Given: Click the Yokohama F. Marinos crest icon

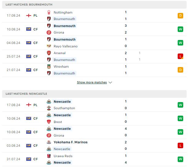Looking at the screenshot, I should coord(49,142).
